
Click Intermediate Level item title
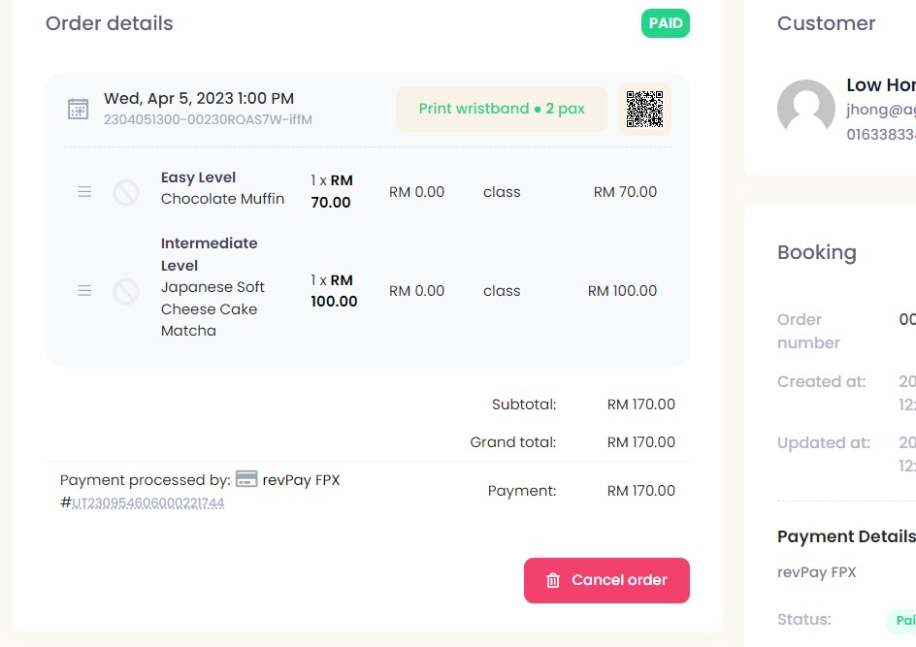coord(209,254)
